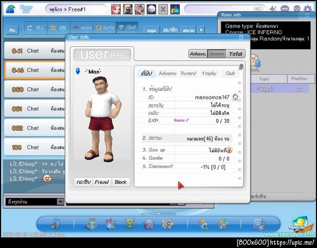Click the จตุจักร > Free#1 location field
The image size is (317, 248).
(76, 9)
